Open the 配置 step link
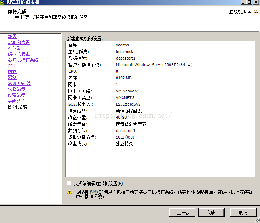 (12, 37)
